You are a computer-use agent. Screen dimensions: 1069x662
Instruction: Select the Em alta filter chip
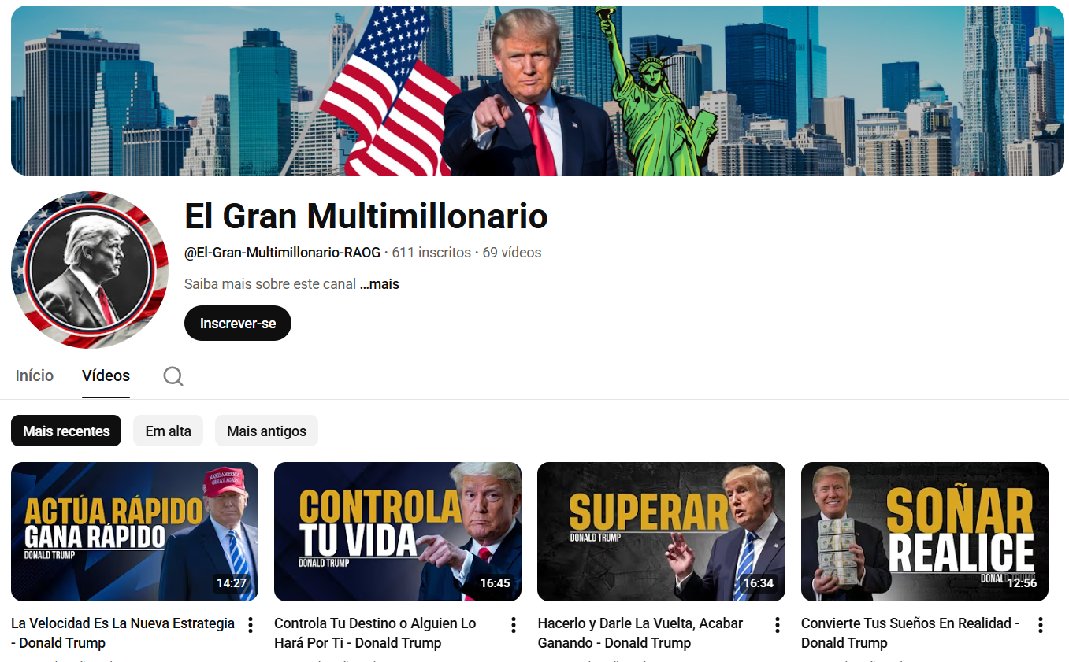coord(168,431)
